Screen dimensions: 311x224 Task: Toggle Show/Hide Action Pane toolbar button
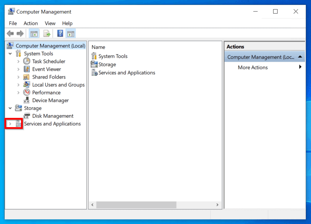click(71, 34)
